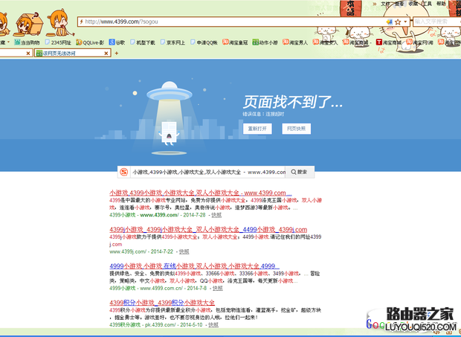Image resolution: width=461 pixels, height=337 pixels.
Task: Close the 该网页无法访问 tab
Action: pyautogui.click(x=106, y=54)
